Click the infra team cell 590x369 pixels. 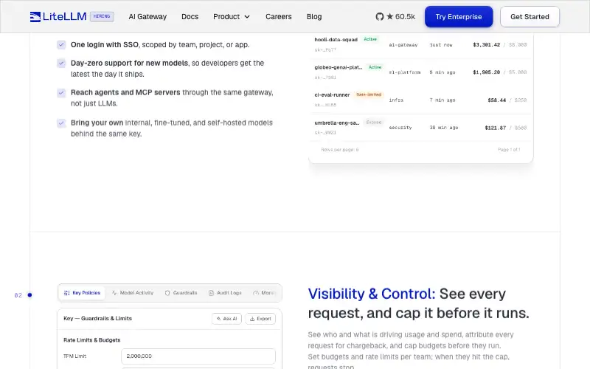click(396, 100)
